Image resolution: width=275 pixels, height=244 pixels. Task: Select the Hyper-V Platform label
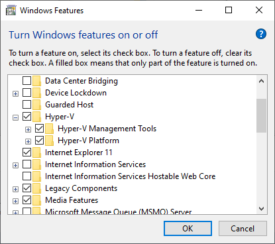88,141
